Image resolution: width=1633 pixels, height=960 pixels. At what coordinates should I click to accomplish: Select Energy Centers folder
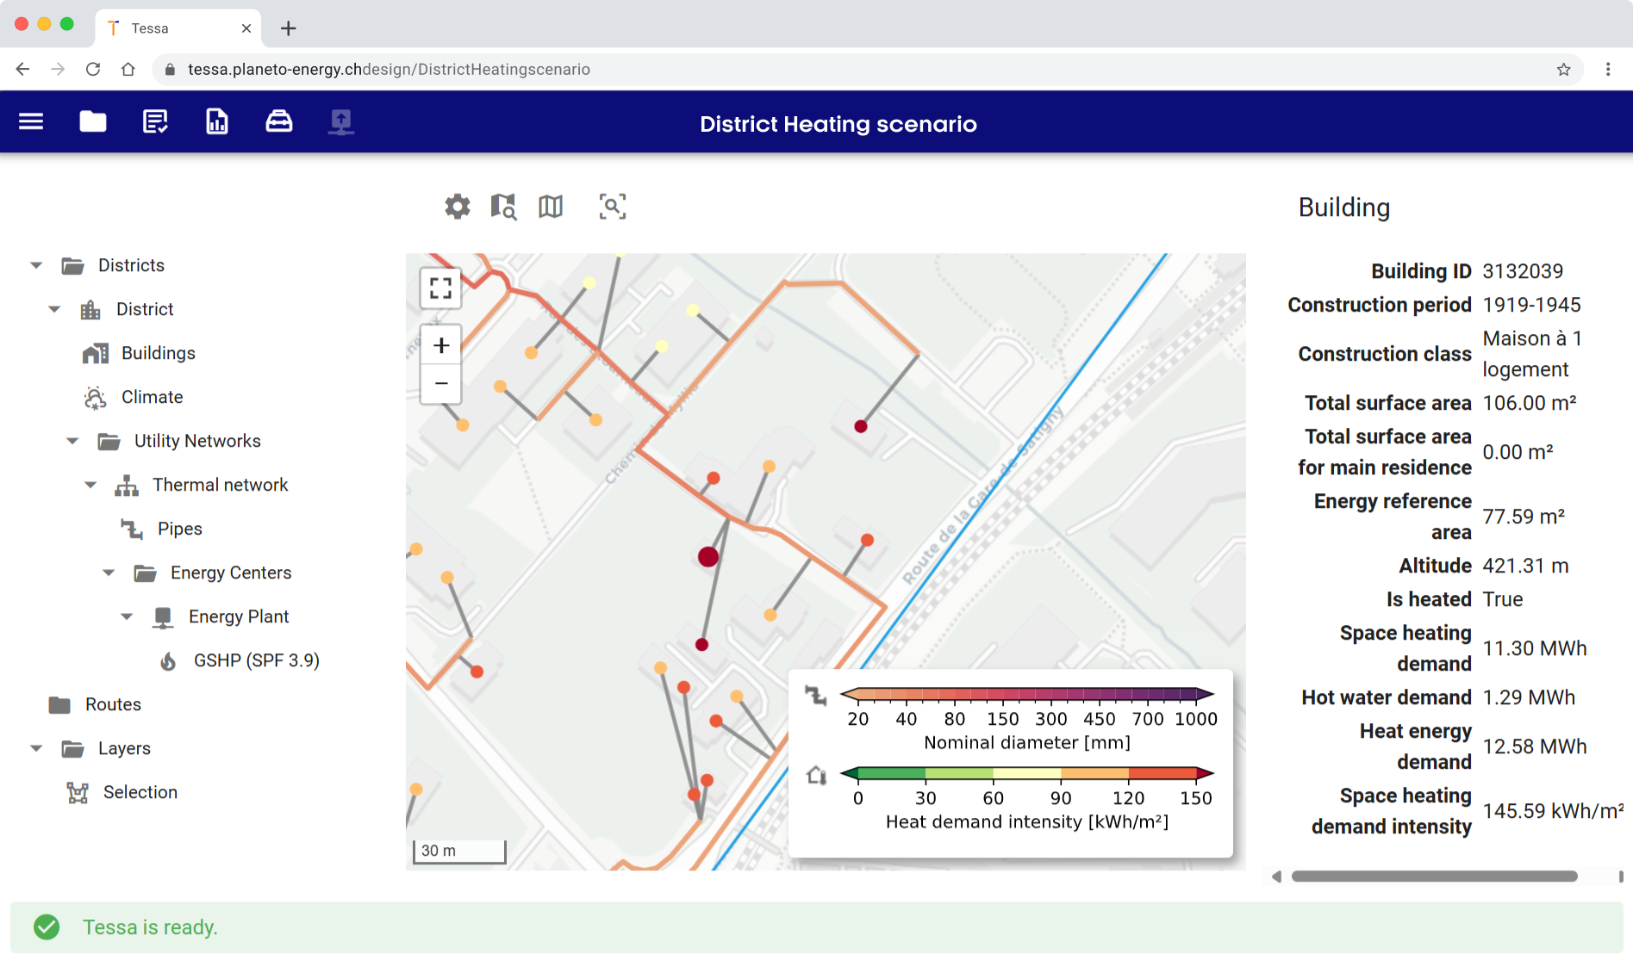click(x=231, y=573)
